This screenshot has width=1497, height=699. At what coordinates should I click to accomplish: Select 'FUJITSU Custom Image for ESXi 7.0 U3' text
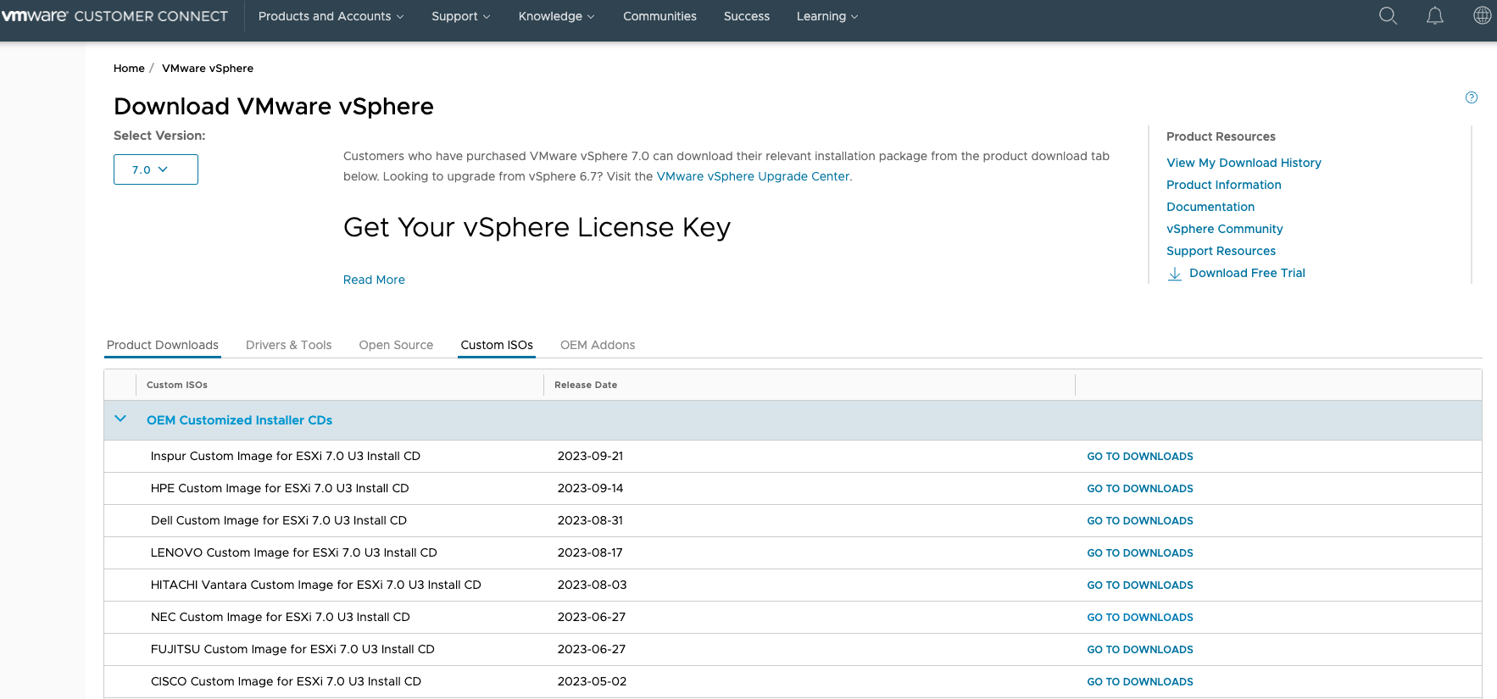tap(292, 649)
